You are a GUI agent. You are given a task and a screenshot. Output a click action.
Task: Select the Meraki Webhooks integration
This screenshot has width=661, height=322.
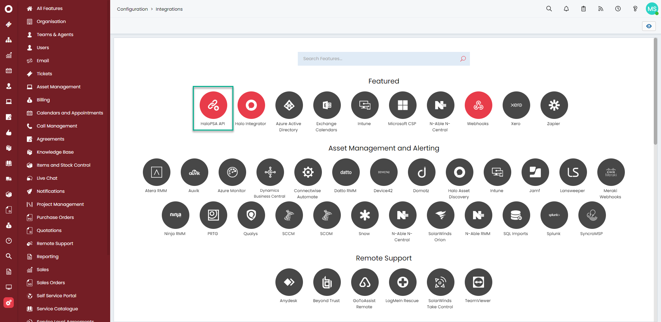pyautogui.click(x=611, y=172)
